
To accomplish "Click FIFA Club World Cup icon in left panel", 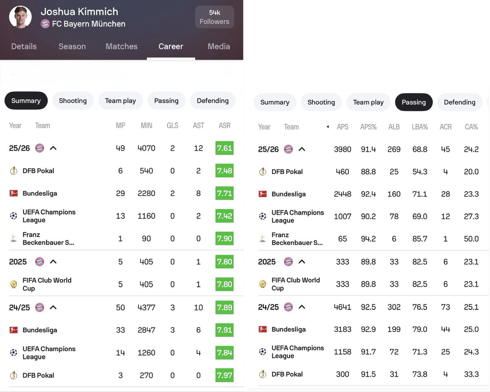I will [x=13, y=284].
